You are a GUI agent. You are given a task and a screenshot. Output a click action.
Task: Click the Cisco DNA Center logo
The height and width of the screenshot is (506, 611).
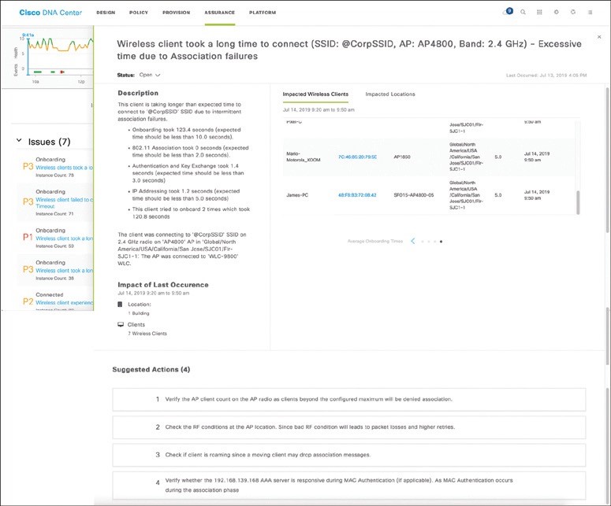pos(50,13)
